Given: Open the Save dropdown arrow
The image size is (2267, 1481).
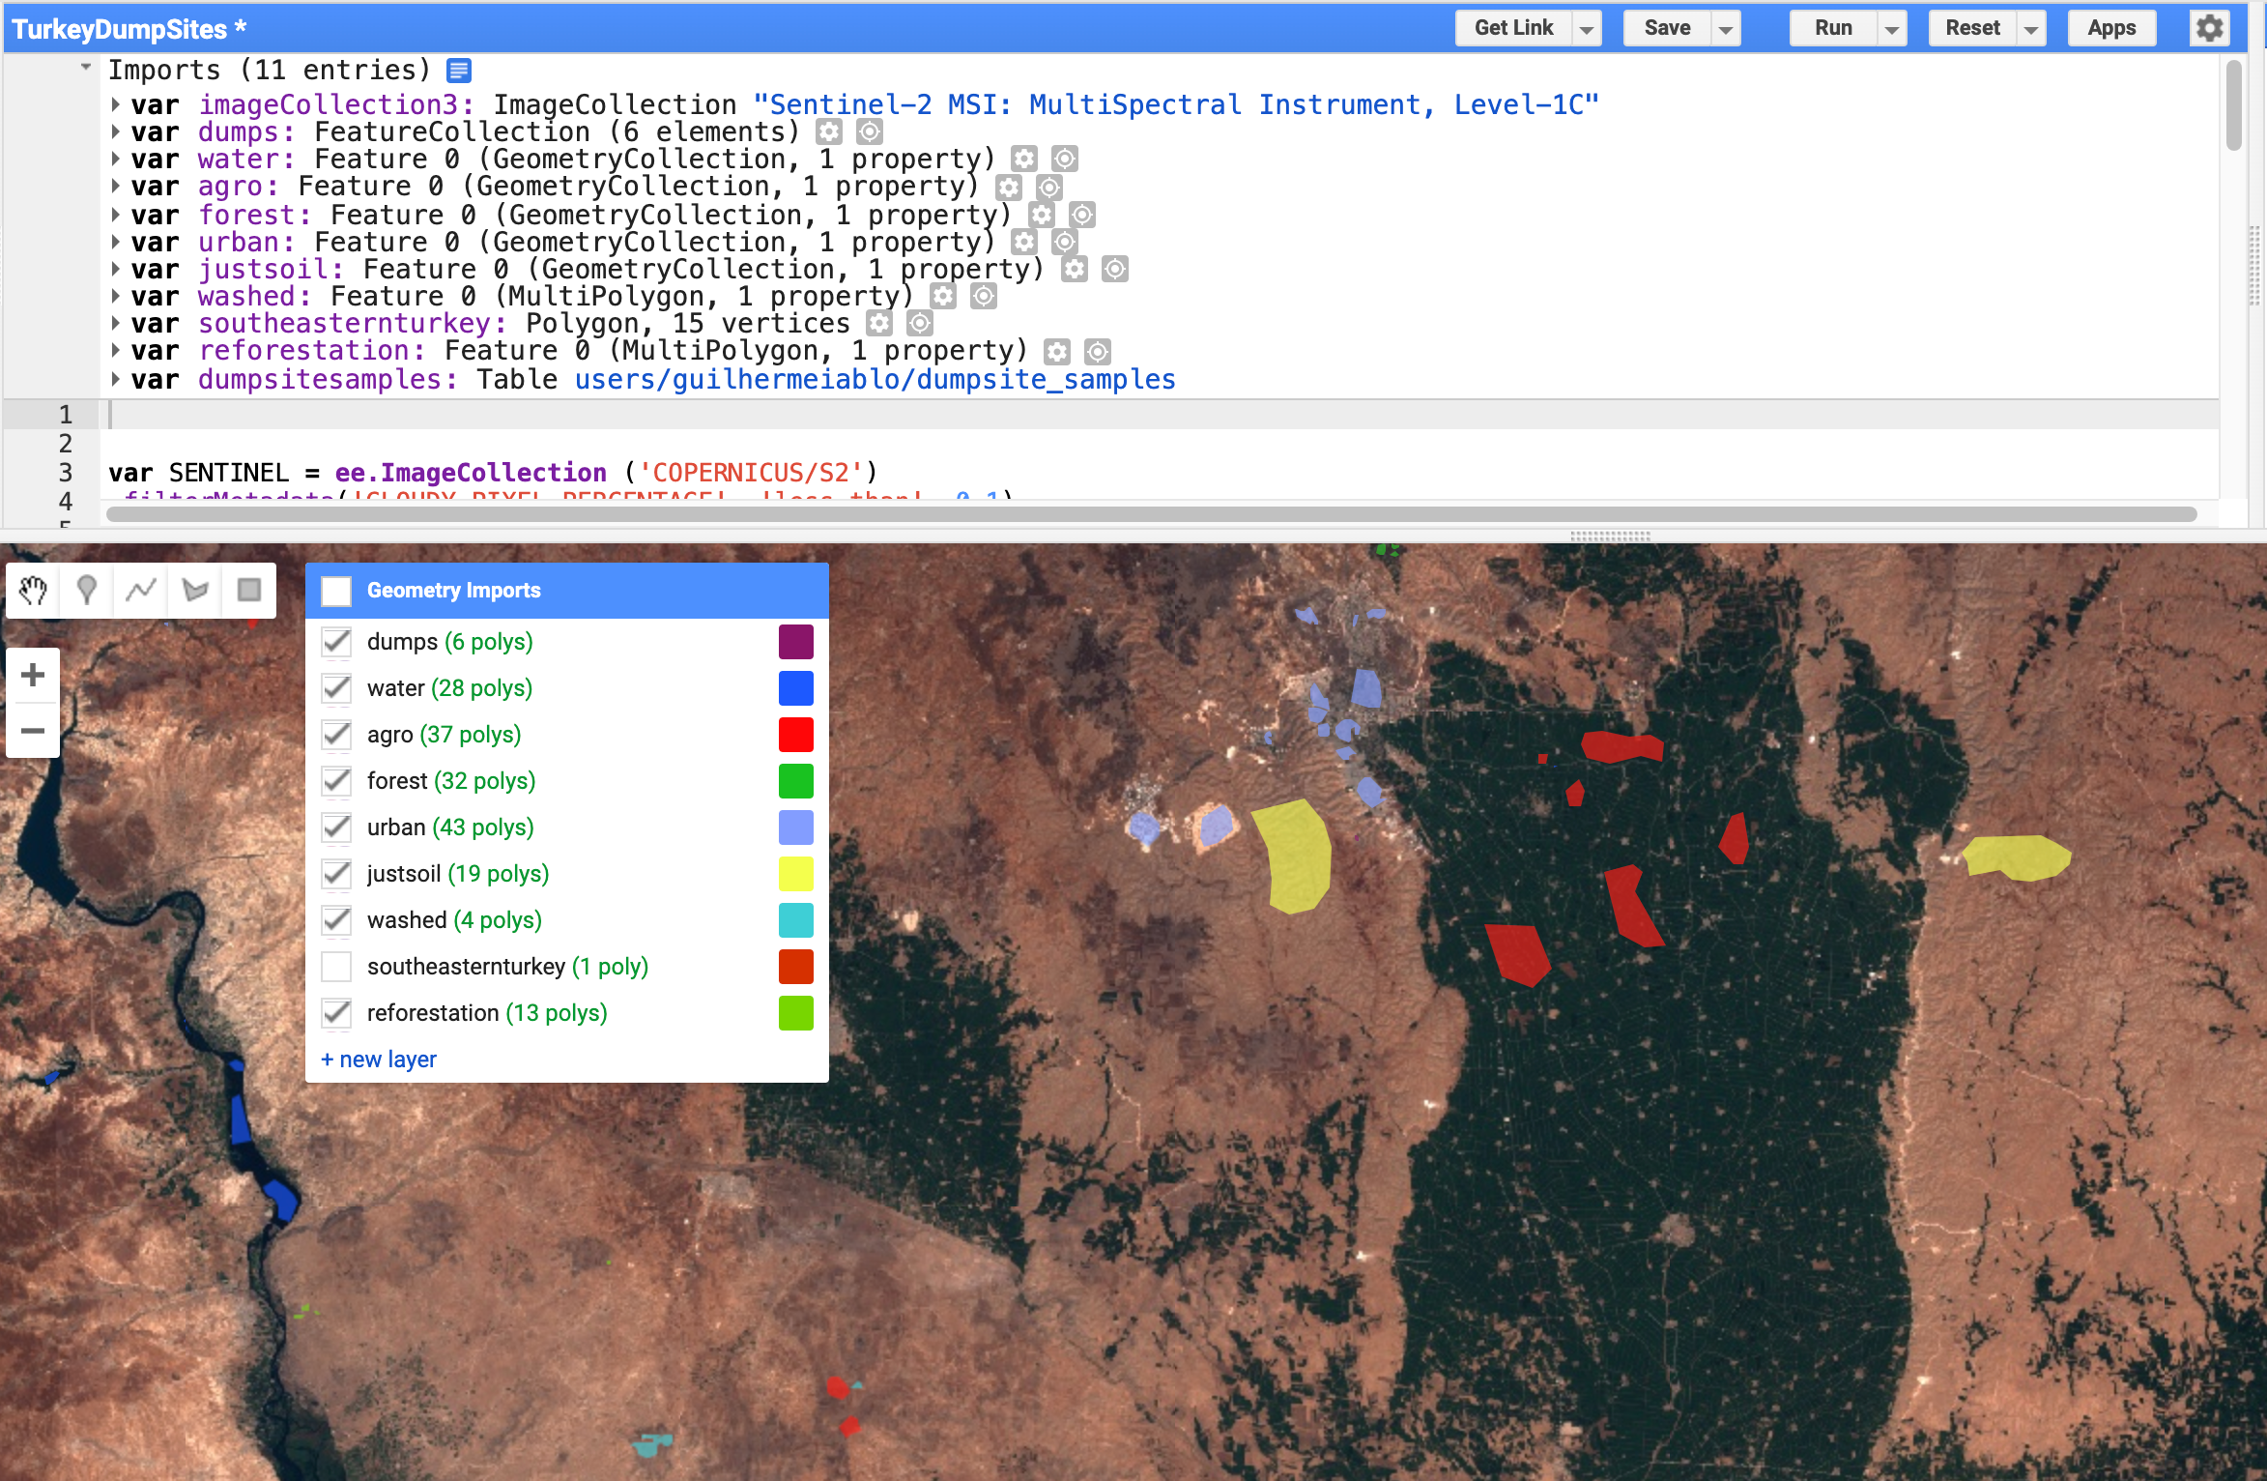Looking at the screenshot, I should (1725, 29).
